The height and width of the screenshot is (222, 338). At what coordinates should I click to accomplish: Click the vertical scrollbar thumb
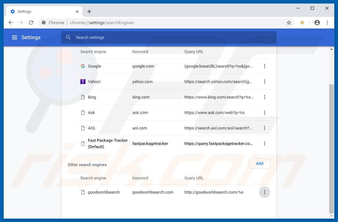coord(331,149)
